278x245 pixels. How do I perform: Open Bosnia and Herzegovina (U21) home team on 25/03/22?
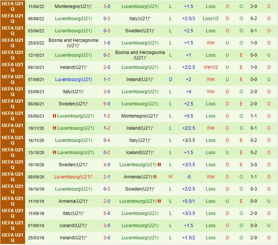(x=73, y=43)
